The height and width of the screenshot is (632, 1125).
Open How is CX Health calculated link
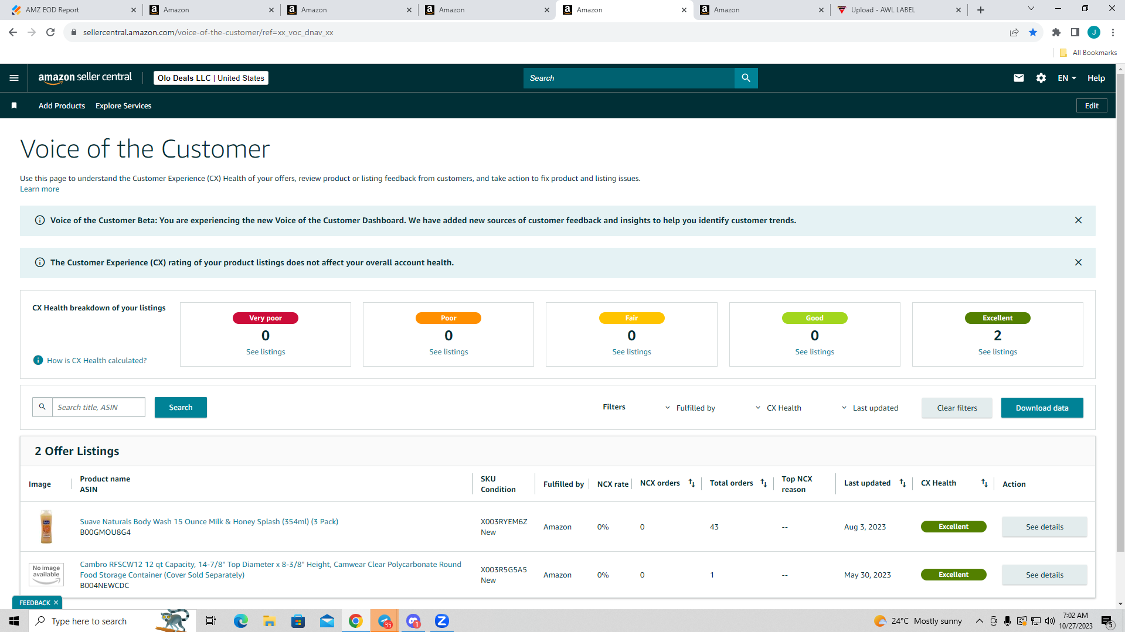pos(97,360)
